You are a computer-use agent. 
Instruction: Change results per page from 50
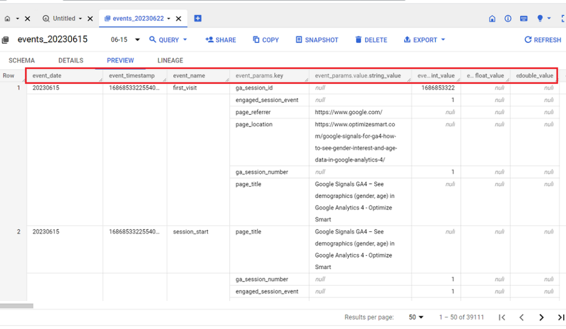pyautogui.click(x=417, y=318)
